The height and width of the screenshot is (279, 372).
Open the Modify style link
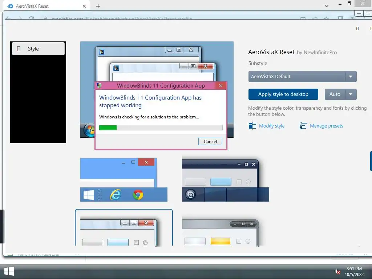[272, 126]
